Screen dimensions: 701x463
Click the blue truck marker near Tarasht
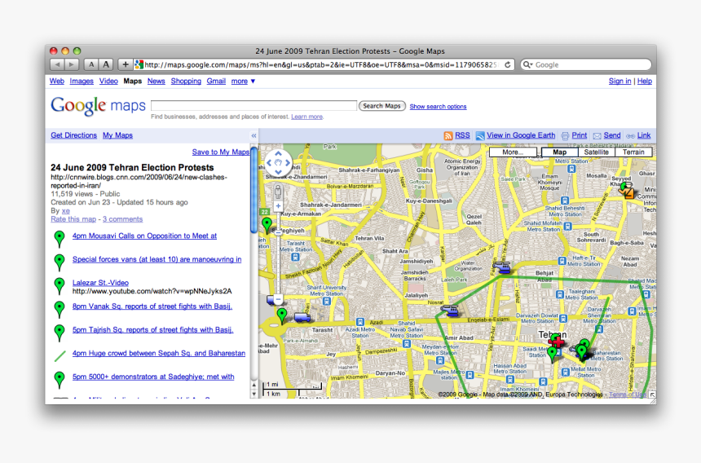[x=302, y=317]
